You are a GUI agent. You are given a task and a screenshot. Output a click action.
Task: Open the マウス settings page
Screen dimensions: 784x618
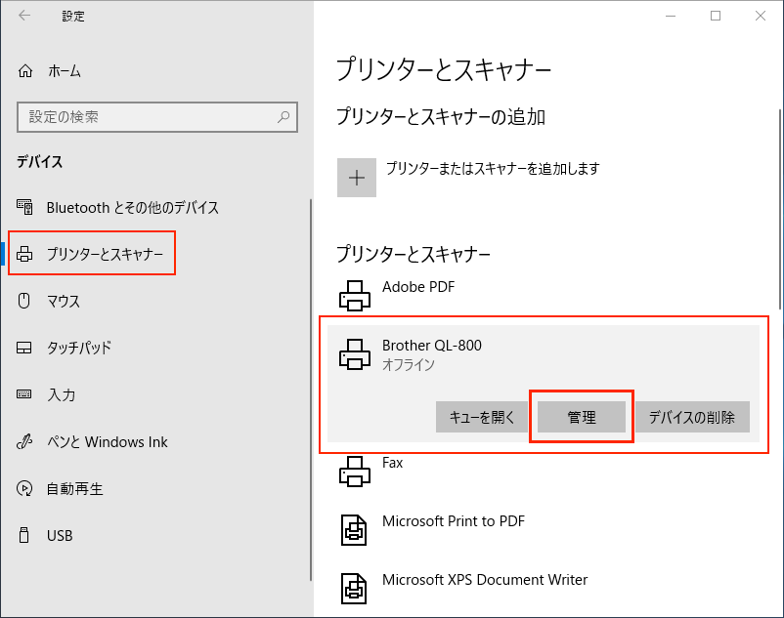[x=64, y=302]
